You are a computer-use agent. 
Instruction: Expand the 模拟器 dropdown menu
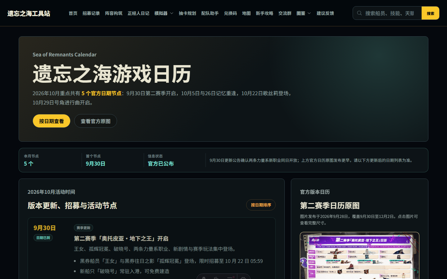click(164, 13)
